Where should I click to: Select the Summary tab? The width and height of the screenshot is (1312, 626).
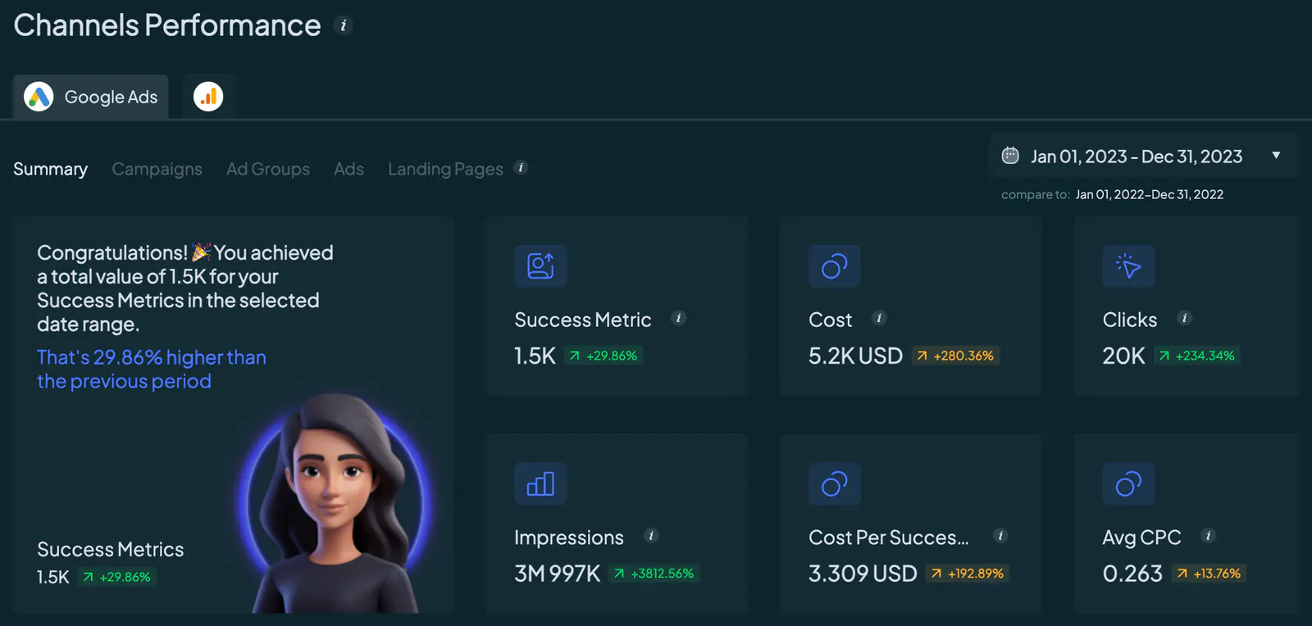tap(50, 169)
